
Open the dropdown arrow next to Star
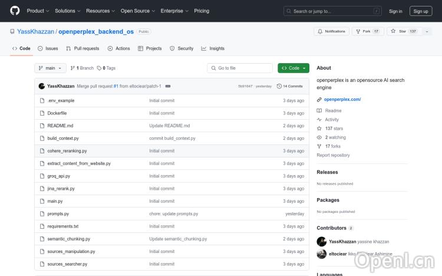click(x=427, y=31)
